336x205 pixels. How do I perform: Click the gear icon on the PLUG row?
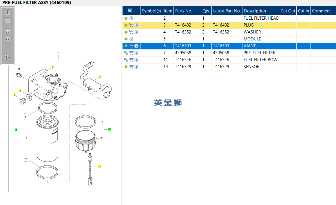pos(126,25)
